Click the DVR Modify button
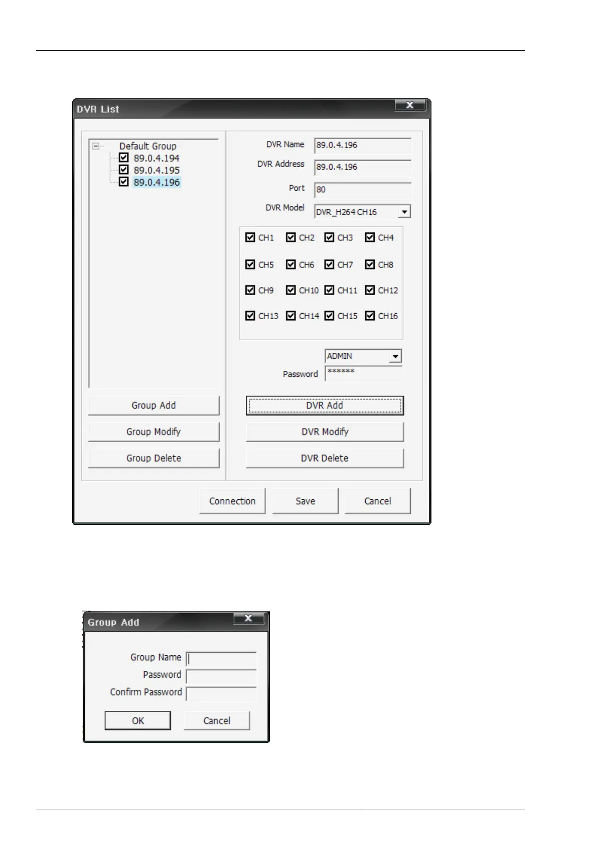Viewport: 597px width, 845px height. coord(325,432)
